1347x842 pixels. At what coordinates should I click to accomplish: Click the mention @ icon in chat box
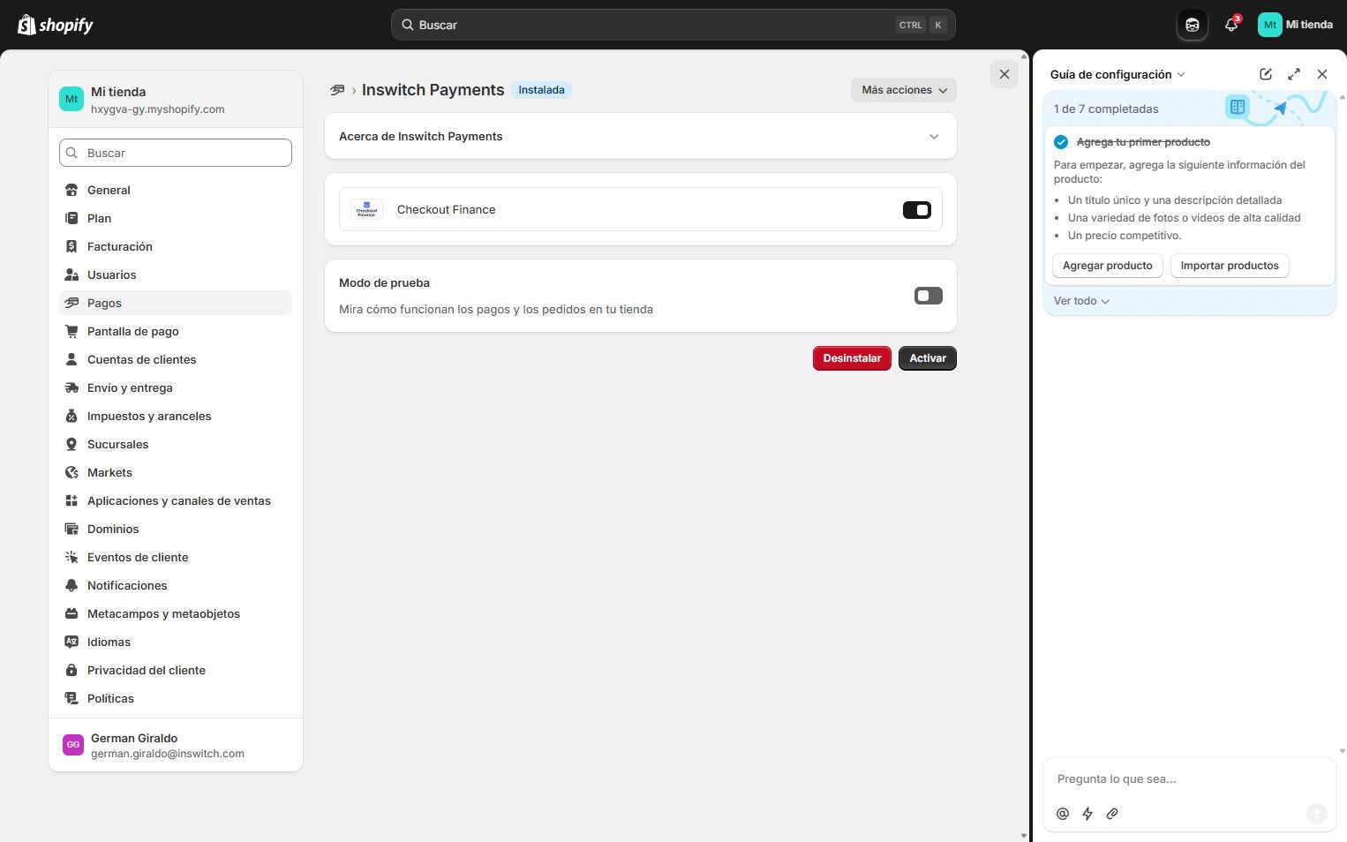[x=1063, y=814]
